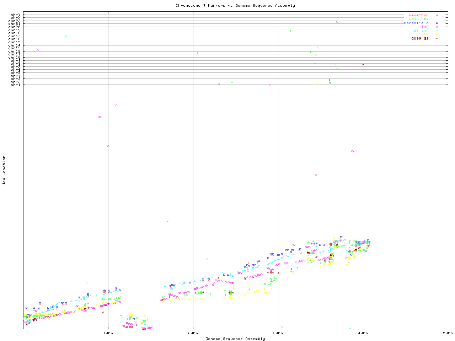This screenshot has height=341, width=455.
Task: Click the magenta X TNG legend marker
Action: point(437,27)
